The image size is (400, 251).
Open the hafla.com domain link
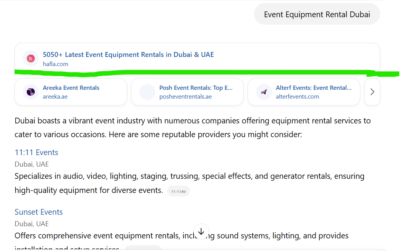click(55, 64)
